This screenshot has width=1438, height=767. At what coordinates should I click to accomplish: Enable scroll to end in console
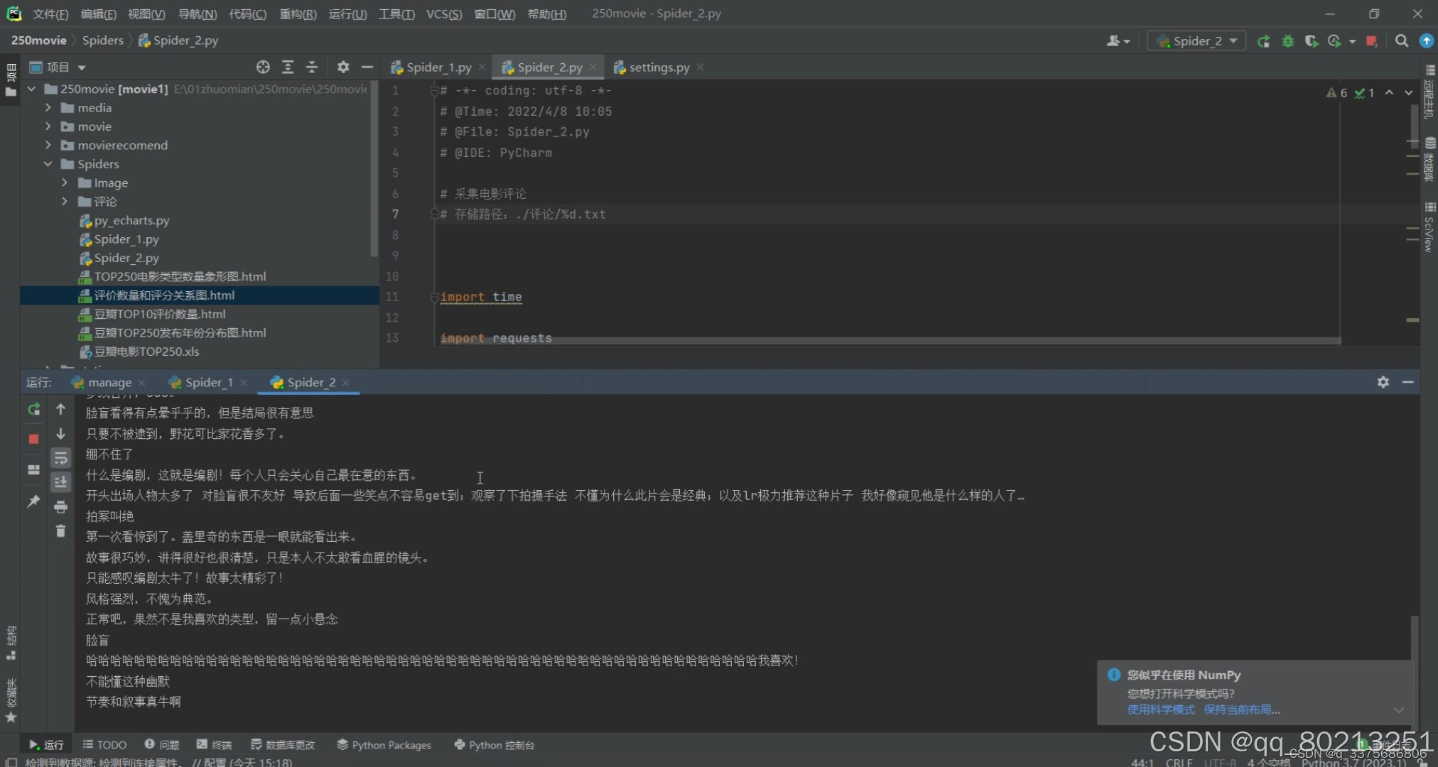coord(60,482)
